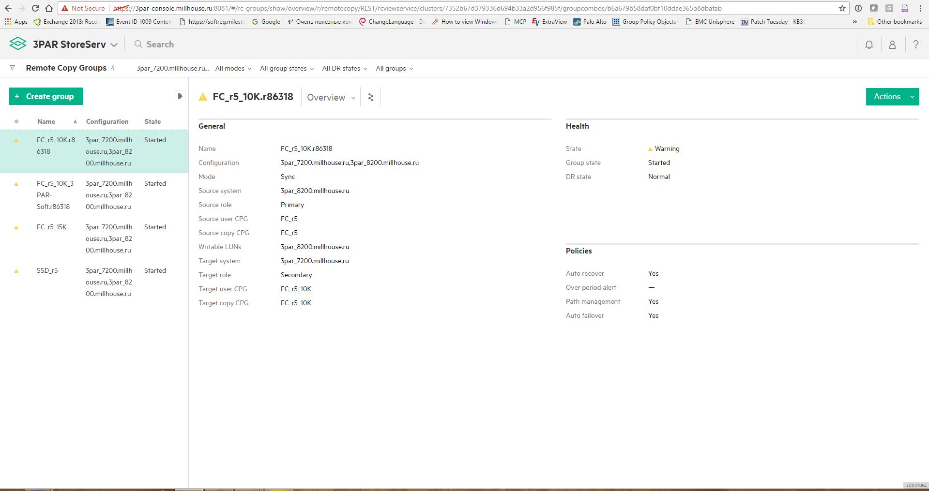Viewport: 929px width, 491px height.
Task: Sort list by Name column header
Action: (x=46, y=121)
